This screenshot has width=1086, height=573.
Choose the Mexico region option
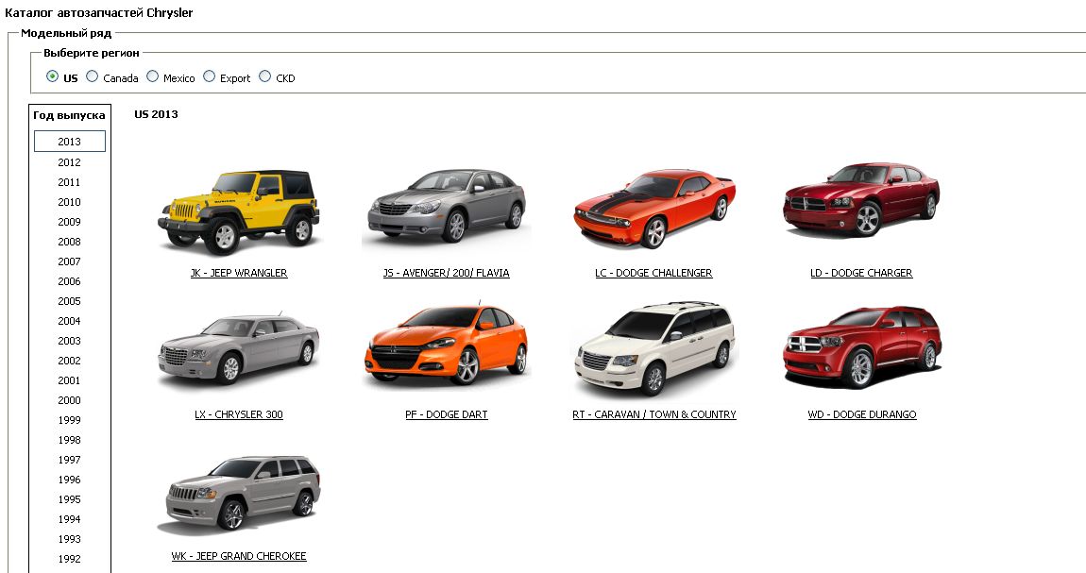pos(152,76)
